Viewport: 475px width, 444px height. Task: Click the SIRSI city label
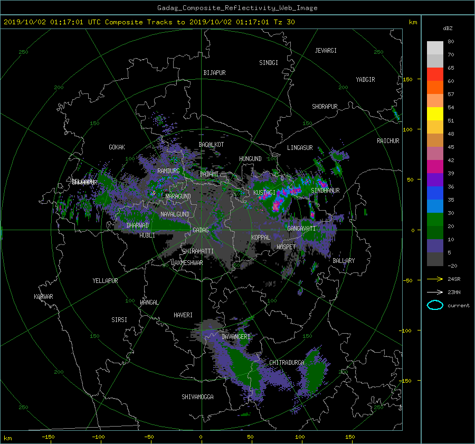point(119,320)
